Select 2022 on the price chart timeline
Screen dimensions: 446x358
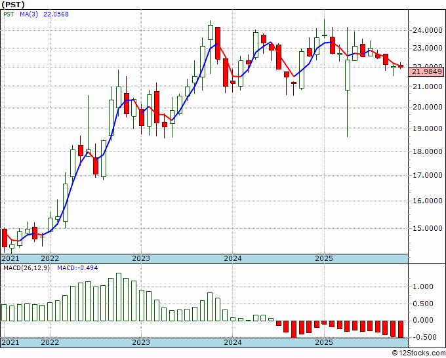[x=50, y=258]
